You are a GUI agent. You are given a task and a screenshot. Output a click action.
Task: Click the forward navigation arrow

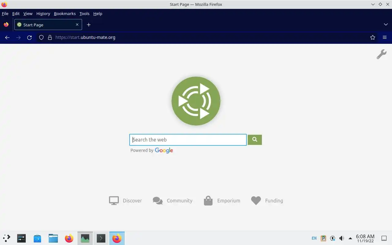tap(18, 37)
